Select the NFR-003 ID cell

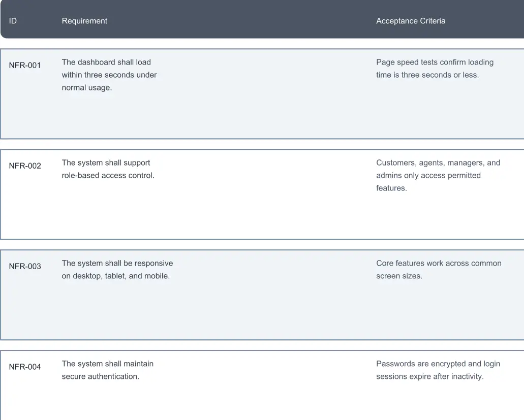click(x=25, y=266)
